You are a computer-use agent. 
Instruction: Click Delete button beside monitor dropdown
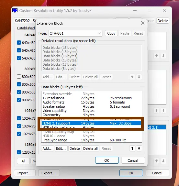[162, 21]
